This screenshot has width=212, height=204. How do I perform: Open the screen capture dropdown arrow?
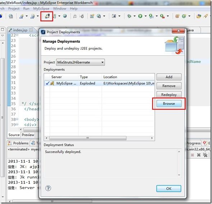(x=119, y=16)
